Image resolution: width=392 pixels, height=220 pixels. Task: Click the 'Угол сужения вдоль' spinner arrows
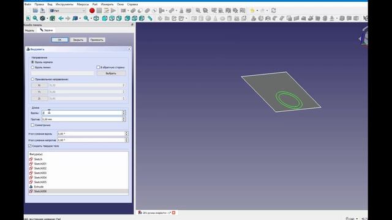click(126, 134)
